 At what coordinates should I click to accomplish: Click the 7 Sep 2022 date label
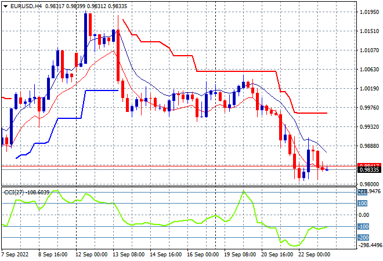click(15, 255)
